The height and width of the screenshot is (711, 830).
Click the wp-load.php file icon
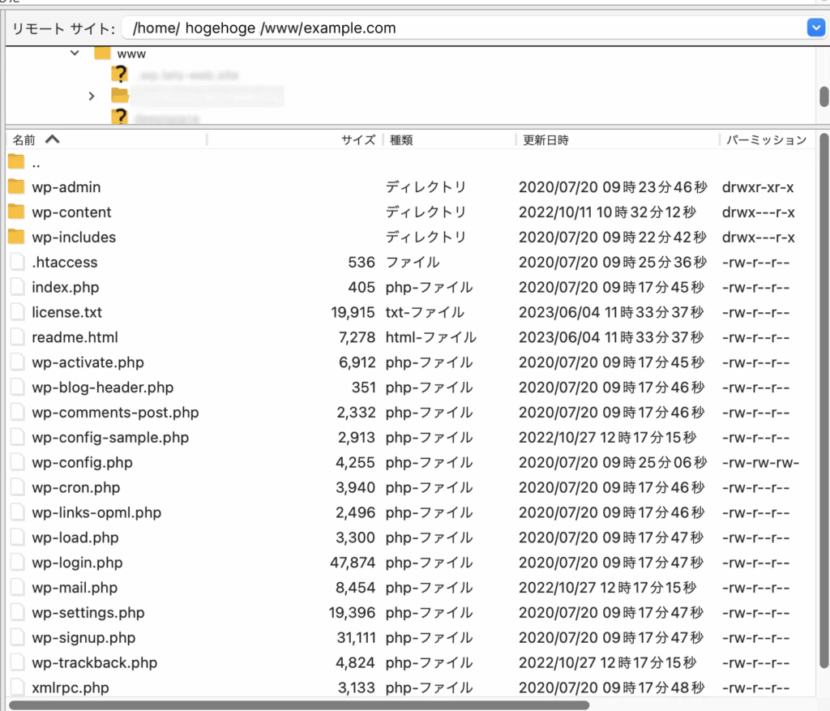pyautogui.click(x=18, y=538)
